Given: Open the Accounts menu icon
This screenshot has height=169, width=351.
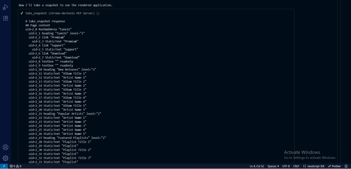Looking at the screenshot, I should [x=5, y=147].
